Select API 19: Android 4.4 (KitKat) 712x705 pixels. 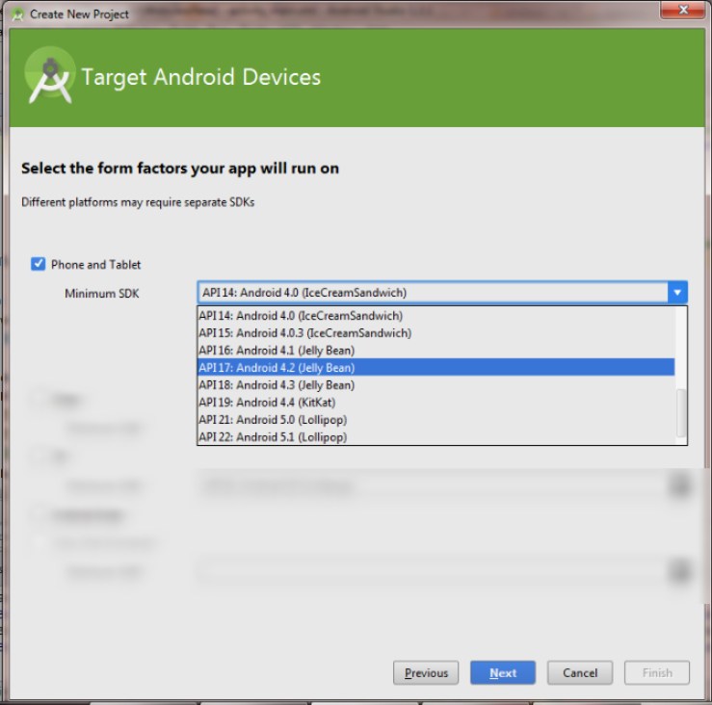[x=435, y=403]
